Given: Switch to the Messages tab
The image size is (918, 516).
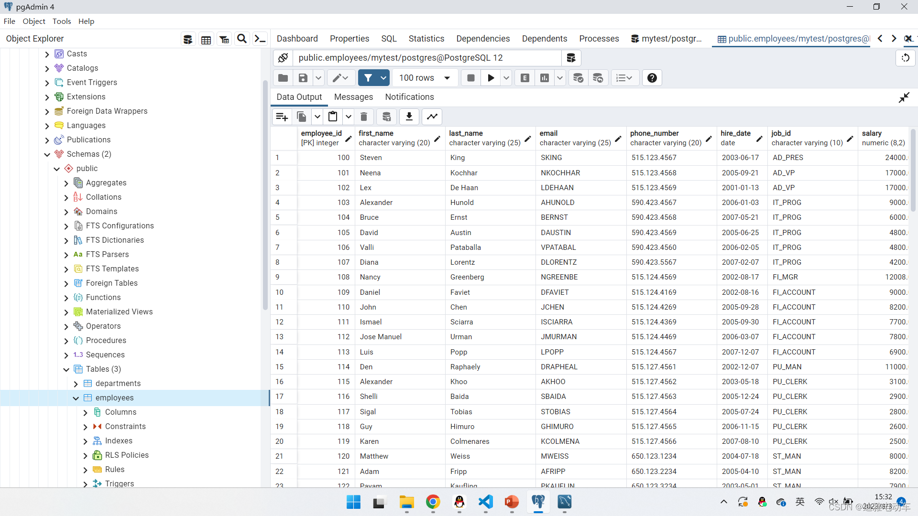Looking at the screenshot, I should pyautogui.click(x=353, y=97).
